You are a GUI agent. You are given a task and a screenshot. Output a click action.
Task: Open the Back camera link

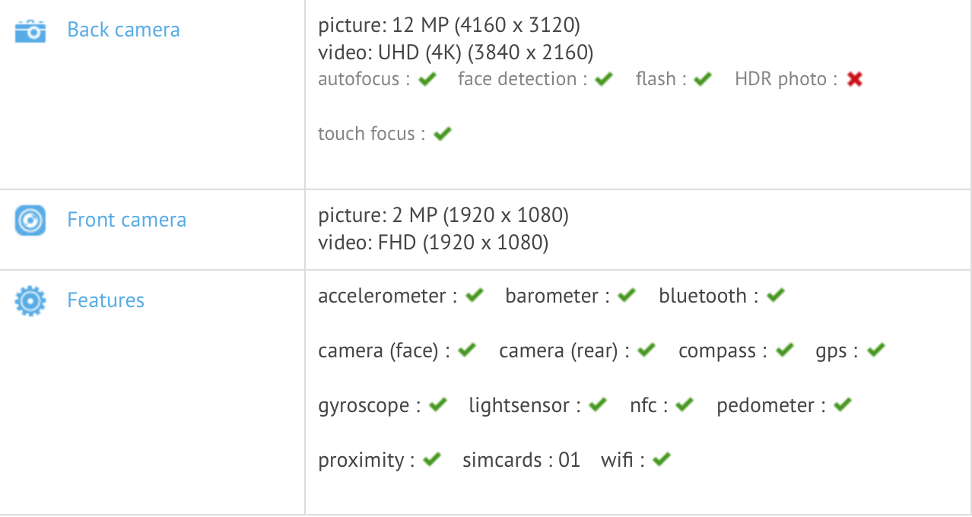(123, 30)
